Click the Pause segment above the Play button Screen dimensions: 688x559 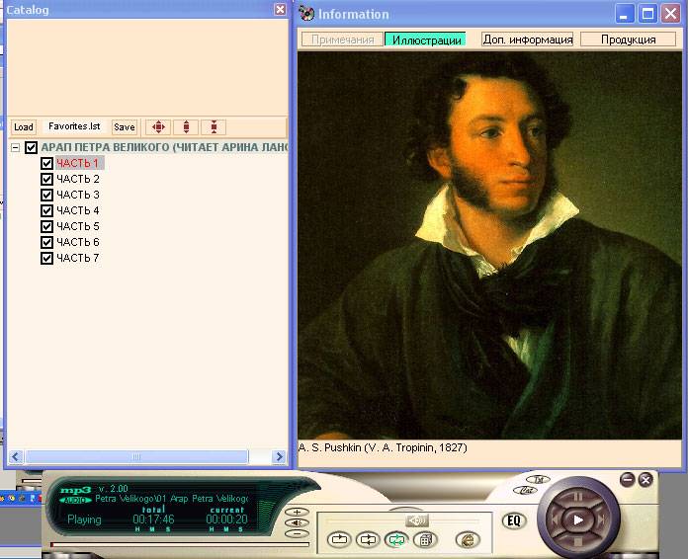(x=578, y=497)
